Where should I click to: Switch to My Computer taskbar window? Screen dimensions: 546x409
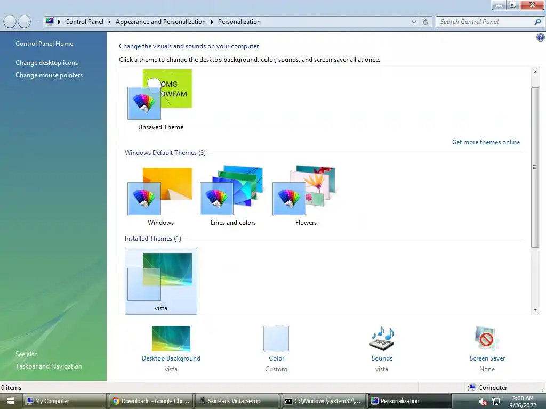(65, 401)
